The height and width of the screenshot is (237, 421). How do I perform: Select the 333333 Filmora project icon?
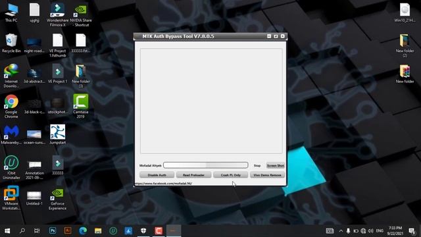click(x=57, y=165)
